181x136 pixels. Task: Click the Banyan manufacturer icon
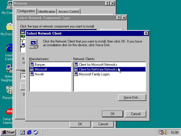(x=32, y=64)
